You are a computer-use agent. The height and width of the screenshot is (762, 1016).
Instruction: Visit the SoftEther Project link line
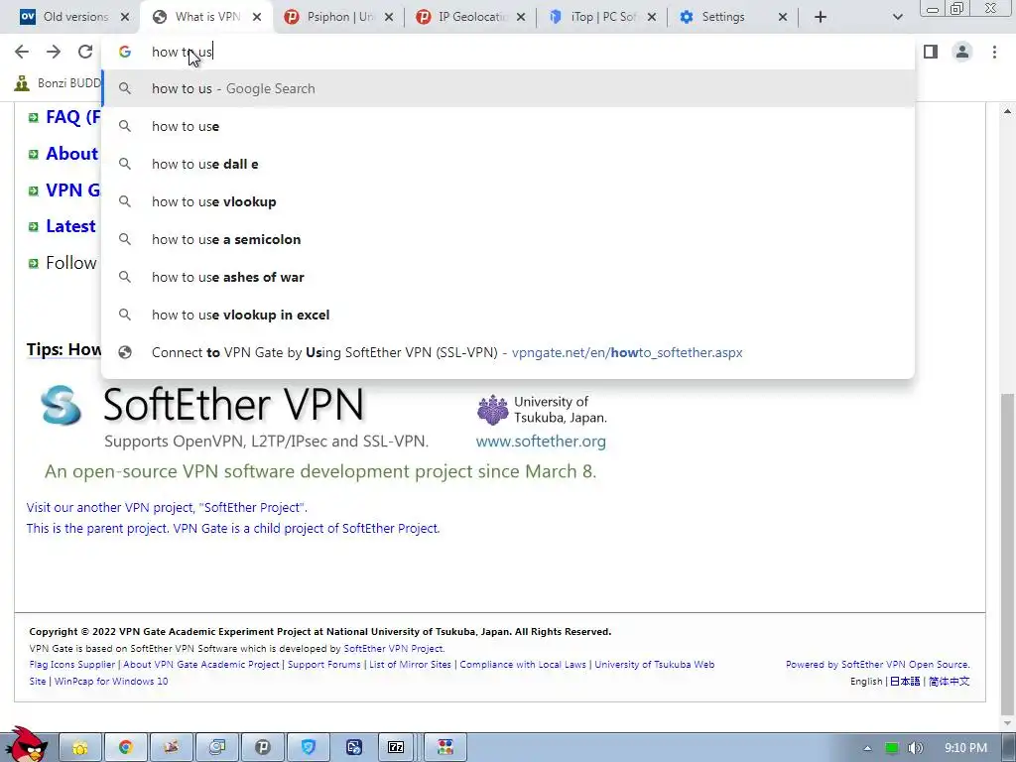tap(167, 507)
